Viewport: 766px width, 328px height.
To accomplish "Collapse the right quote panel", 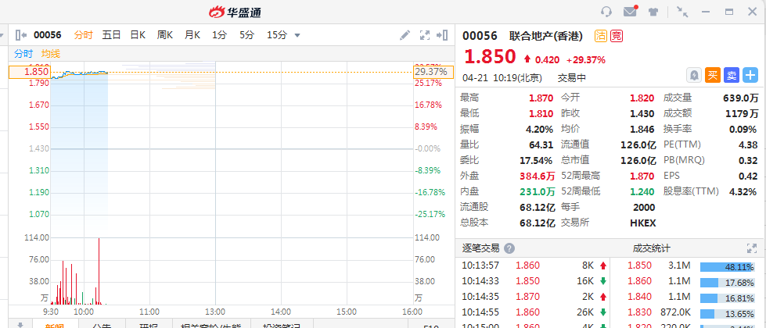I will [x=443, y=34].
